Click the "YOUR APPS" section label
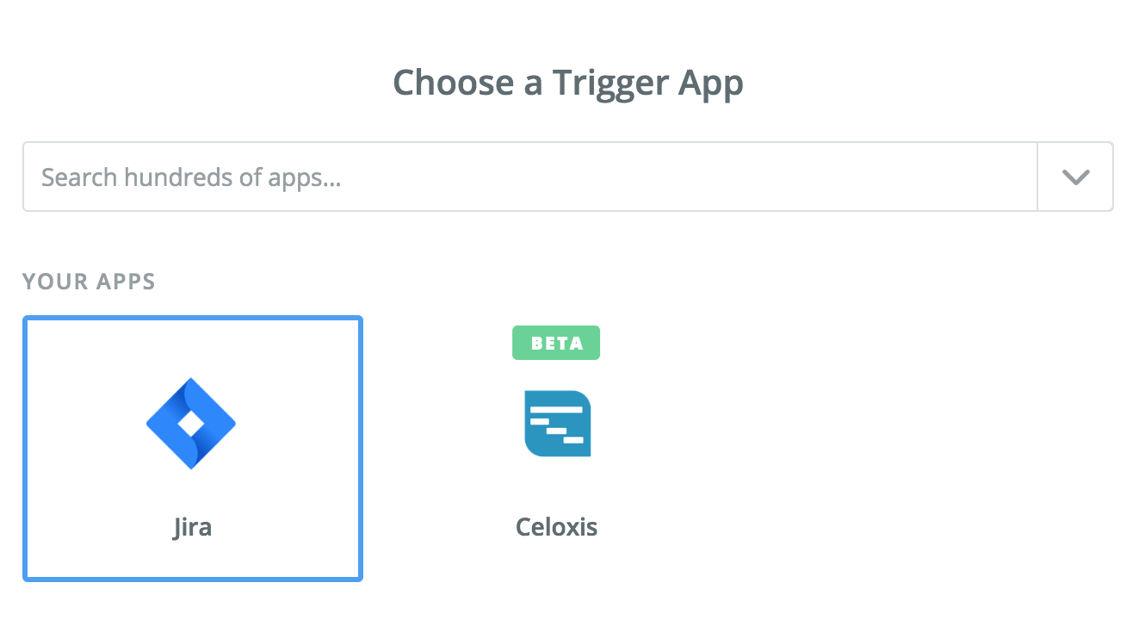Screen dimensions: 1145x620 (89, 282)
